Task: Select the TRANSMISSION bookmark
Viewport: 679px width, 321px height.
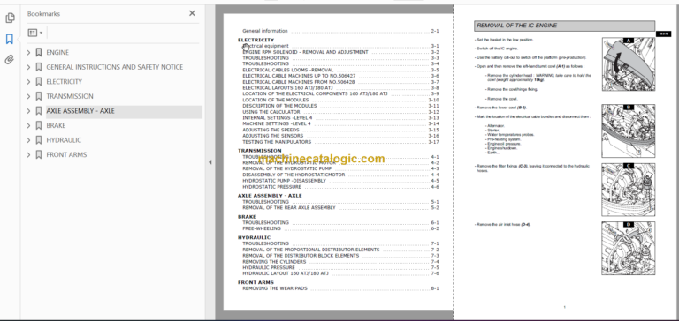Action: pos(70,96)
